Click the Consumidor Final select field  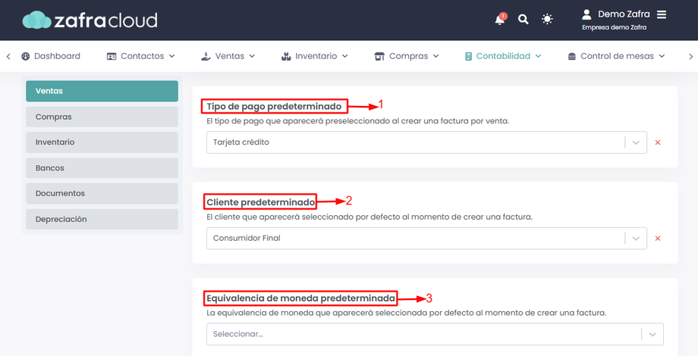[426, 239]
